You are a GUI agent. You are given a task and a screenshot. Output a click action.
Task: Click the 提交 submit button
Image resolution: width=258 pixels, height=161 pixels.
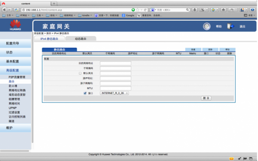[x=206, y=98]
